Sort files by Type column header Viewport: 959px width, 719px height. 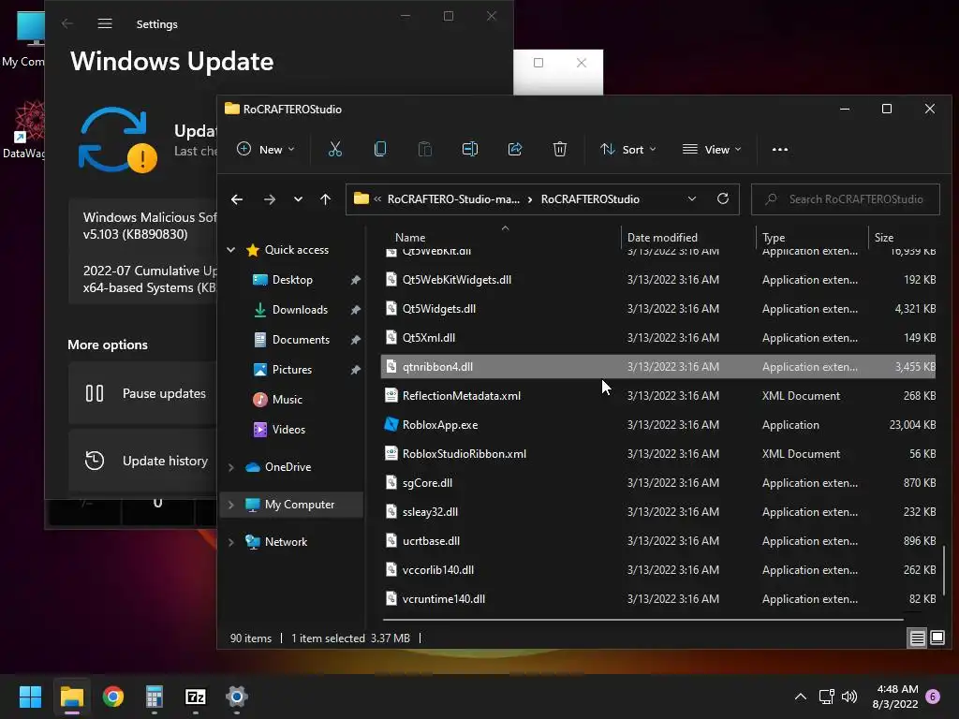click(x=812, y=237)
